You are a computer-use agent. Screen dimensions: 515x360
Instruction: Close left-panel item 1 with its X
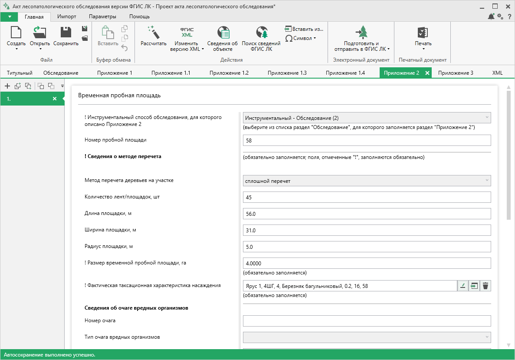pos(55,99)
